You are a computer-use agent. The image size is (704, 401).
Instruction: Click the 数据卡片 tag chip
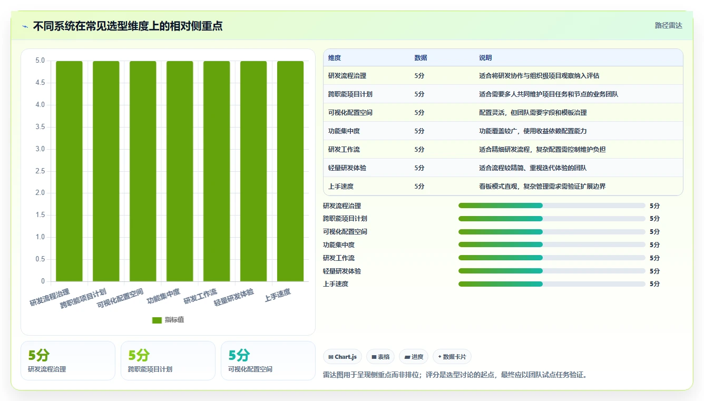[x=452, y=357]
